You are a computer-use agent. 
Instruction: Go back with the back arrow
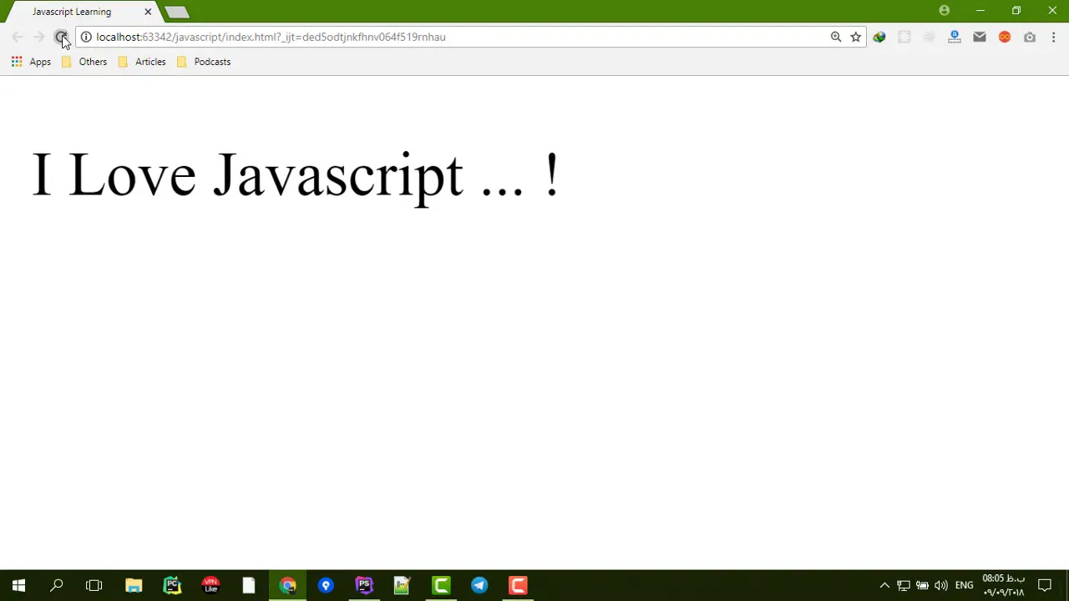(18, 37)
